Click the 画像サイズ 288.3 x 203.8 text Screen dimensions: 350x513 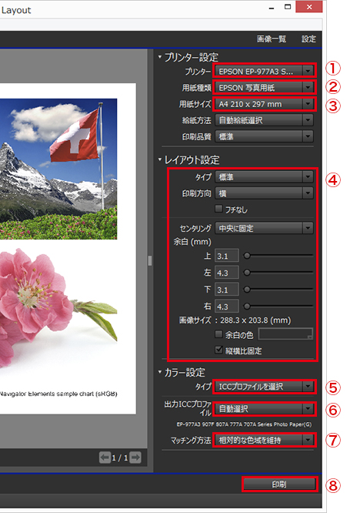click(x=235, y=320)
